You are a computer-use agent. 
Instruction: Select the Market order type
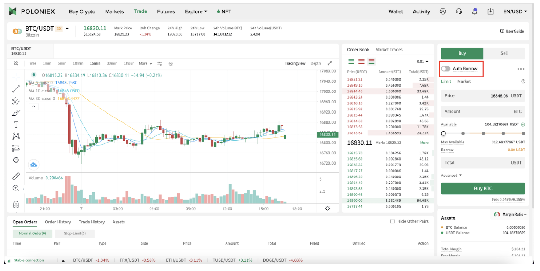pos(464,81)
